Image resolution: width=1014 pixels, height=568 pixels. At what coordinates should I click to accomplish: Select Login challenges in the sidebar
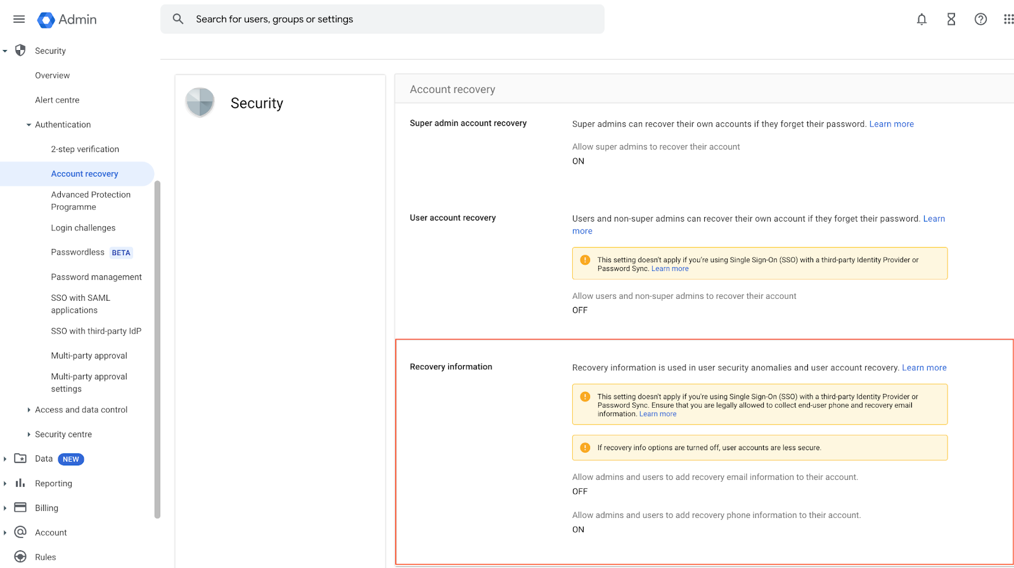[x=83, y=228]
